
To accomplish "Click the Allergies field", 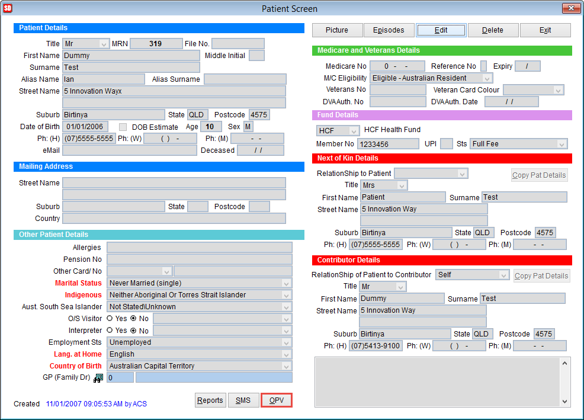I will [200, 248].
